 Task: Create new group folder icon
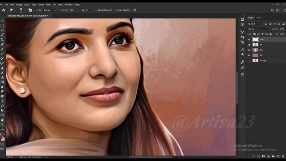pos(273,157)
